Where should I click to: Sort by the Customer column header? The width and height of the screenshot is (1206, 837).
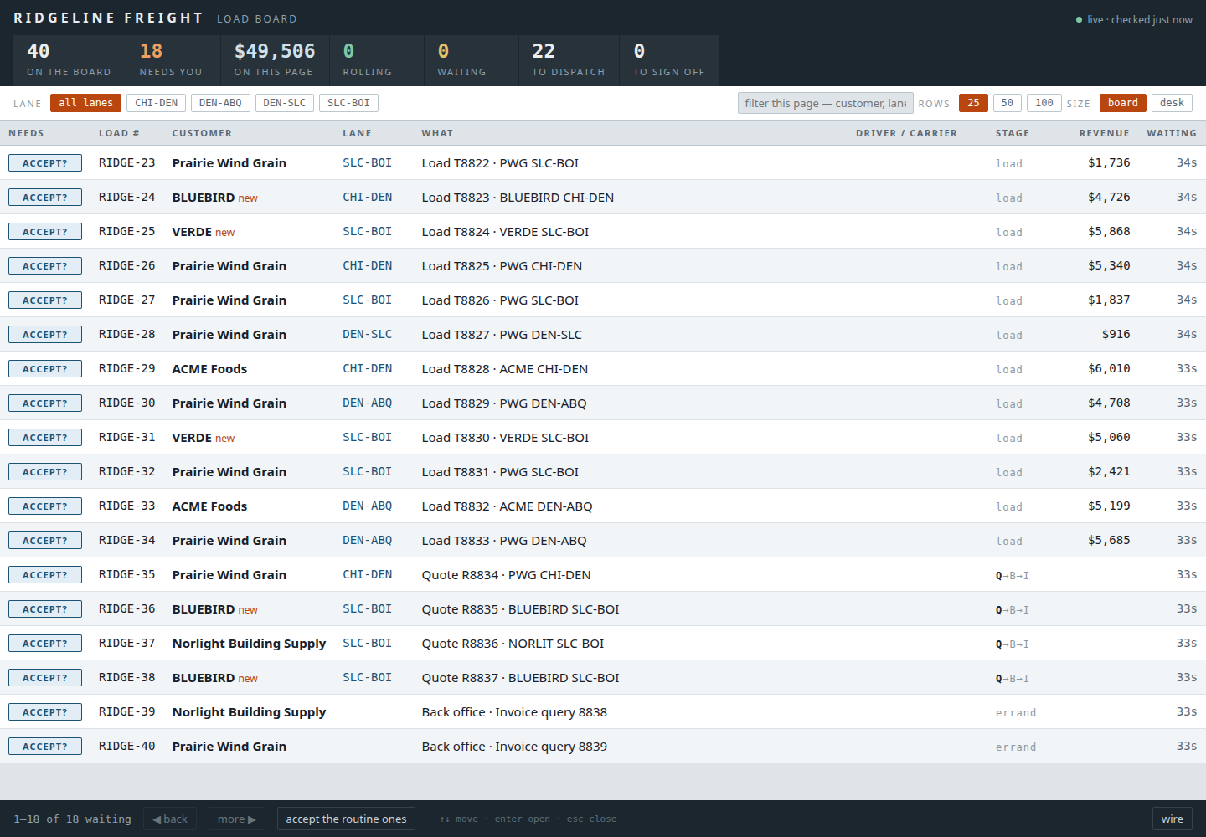(202, 133)
